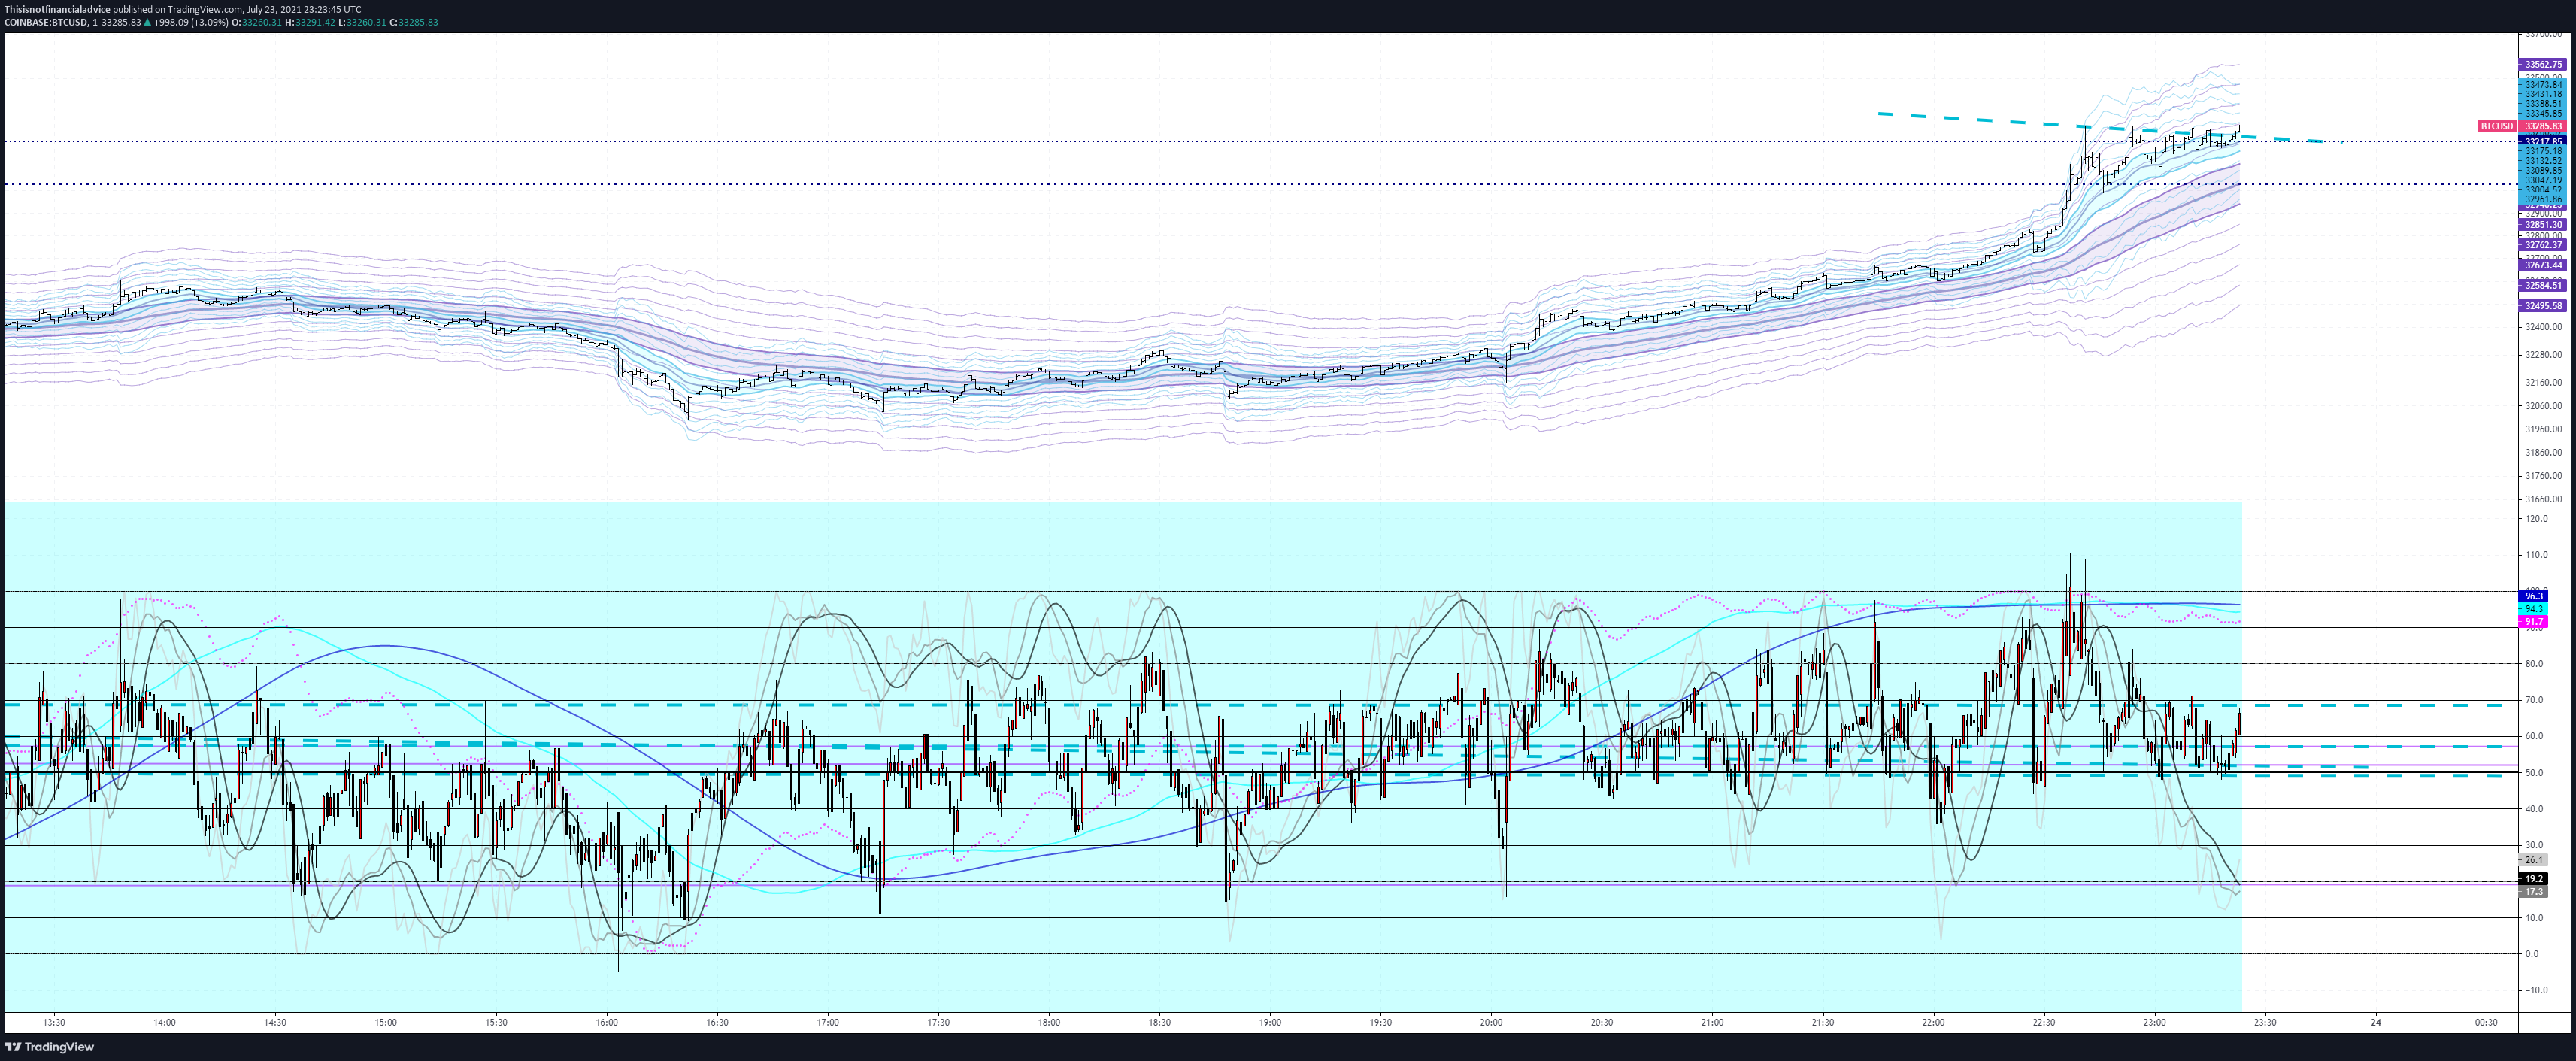Click the 17.3 dark grey indicator value
Image resolution: width=2576 pixels, height=1061 pixels.
[x=2534, y=891]
